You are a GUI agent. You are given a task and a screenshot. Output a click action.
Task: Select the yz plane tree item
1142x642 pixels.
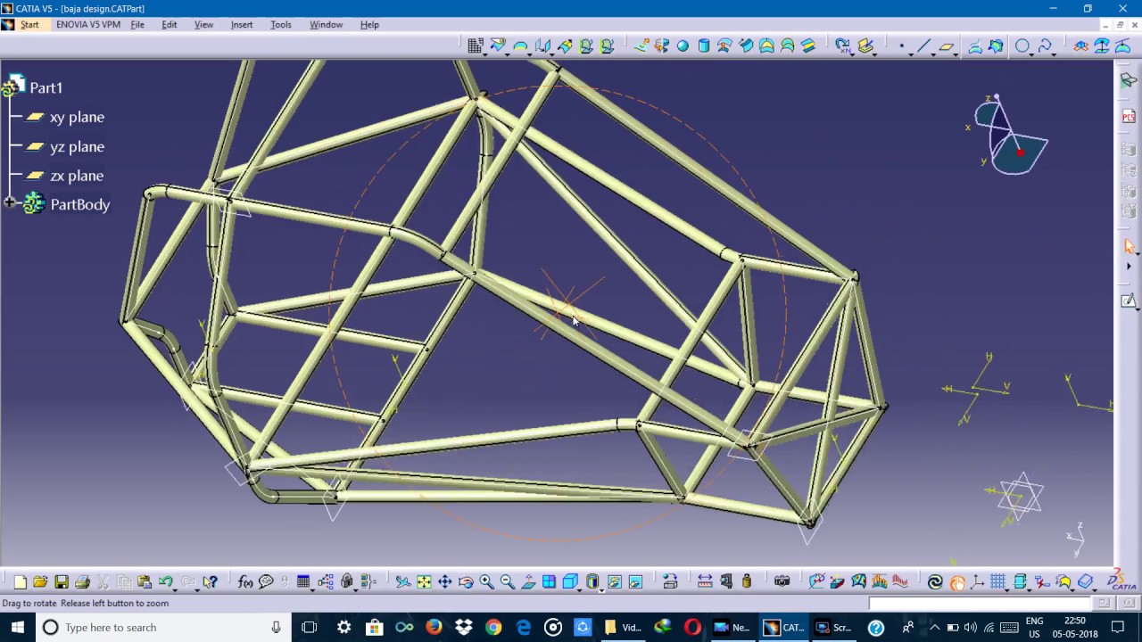pyautogui.click(x=77, y=146)
